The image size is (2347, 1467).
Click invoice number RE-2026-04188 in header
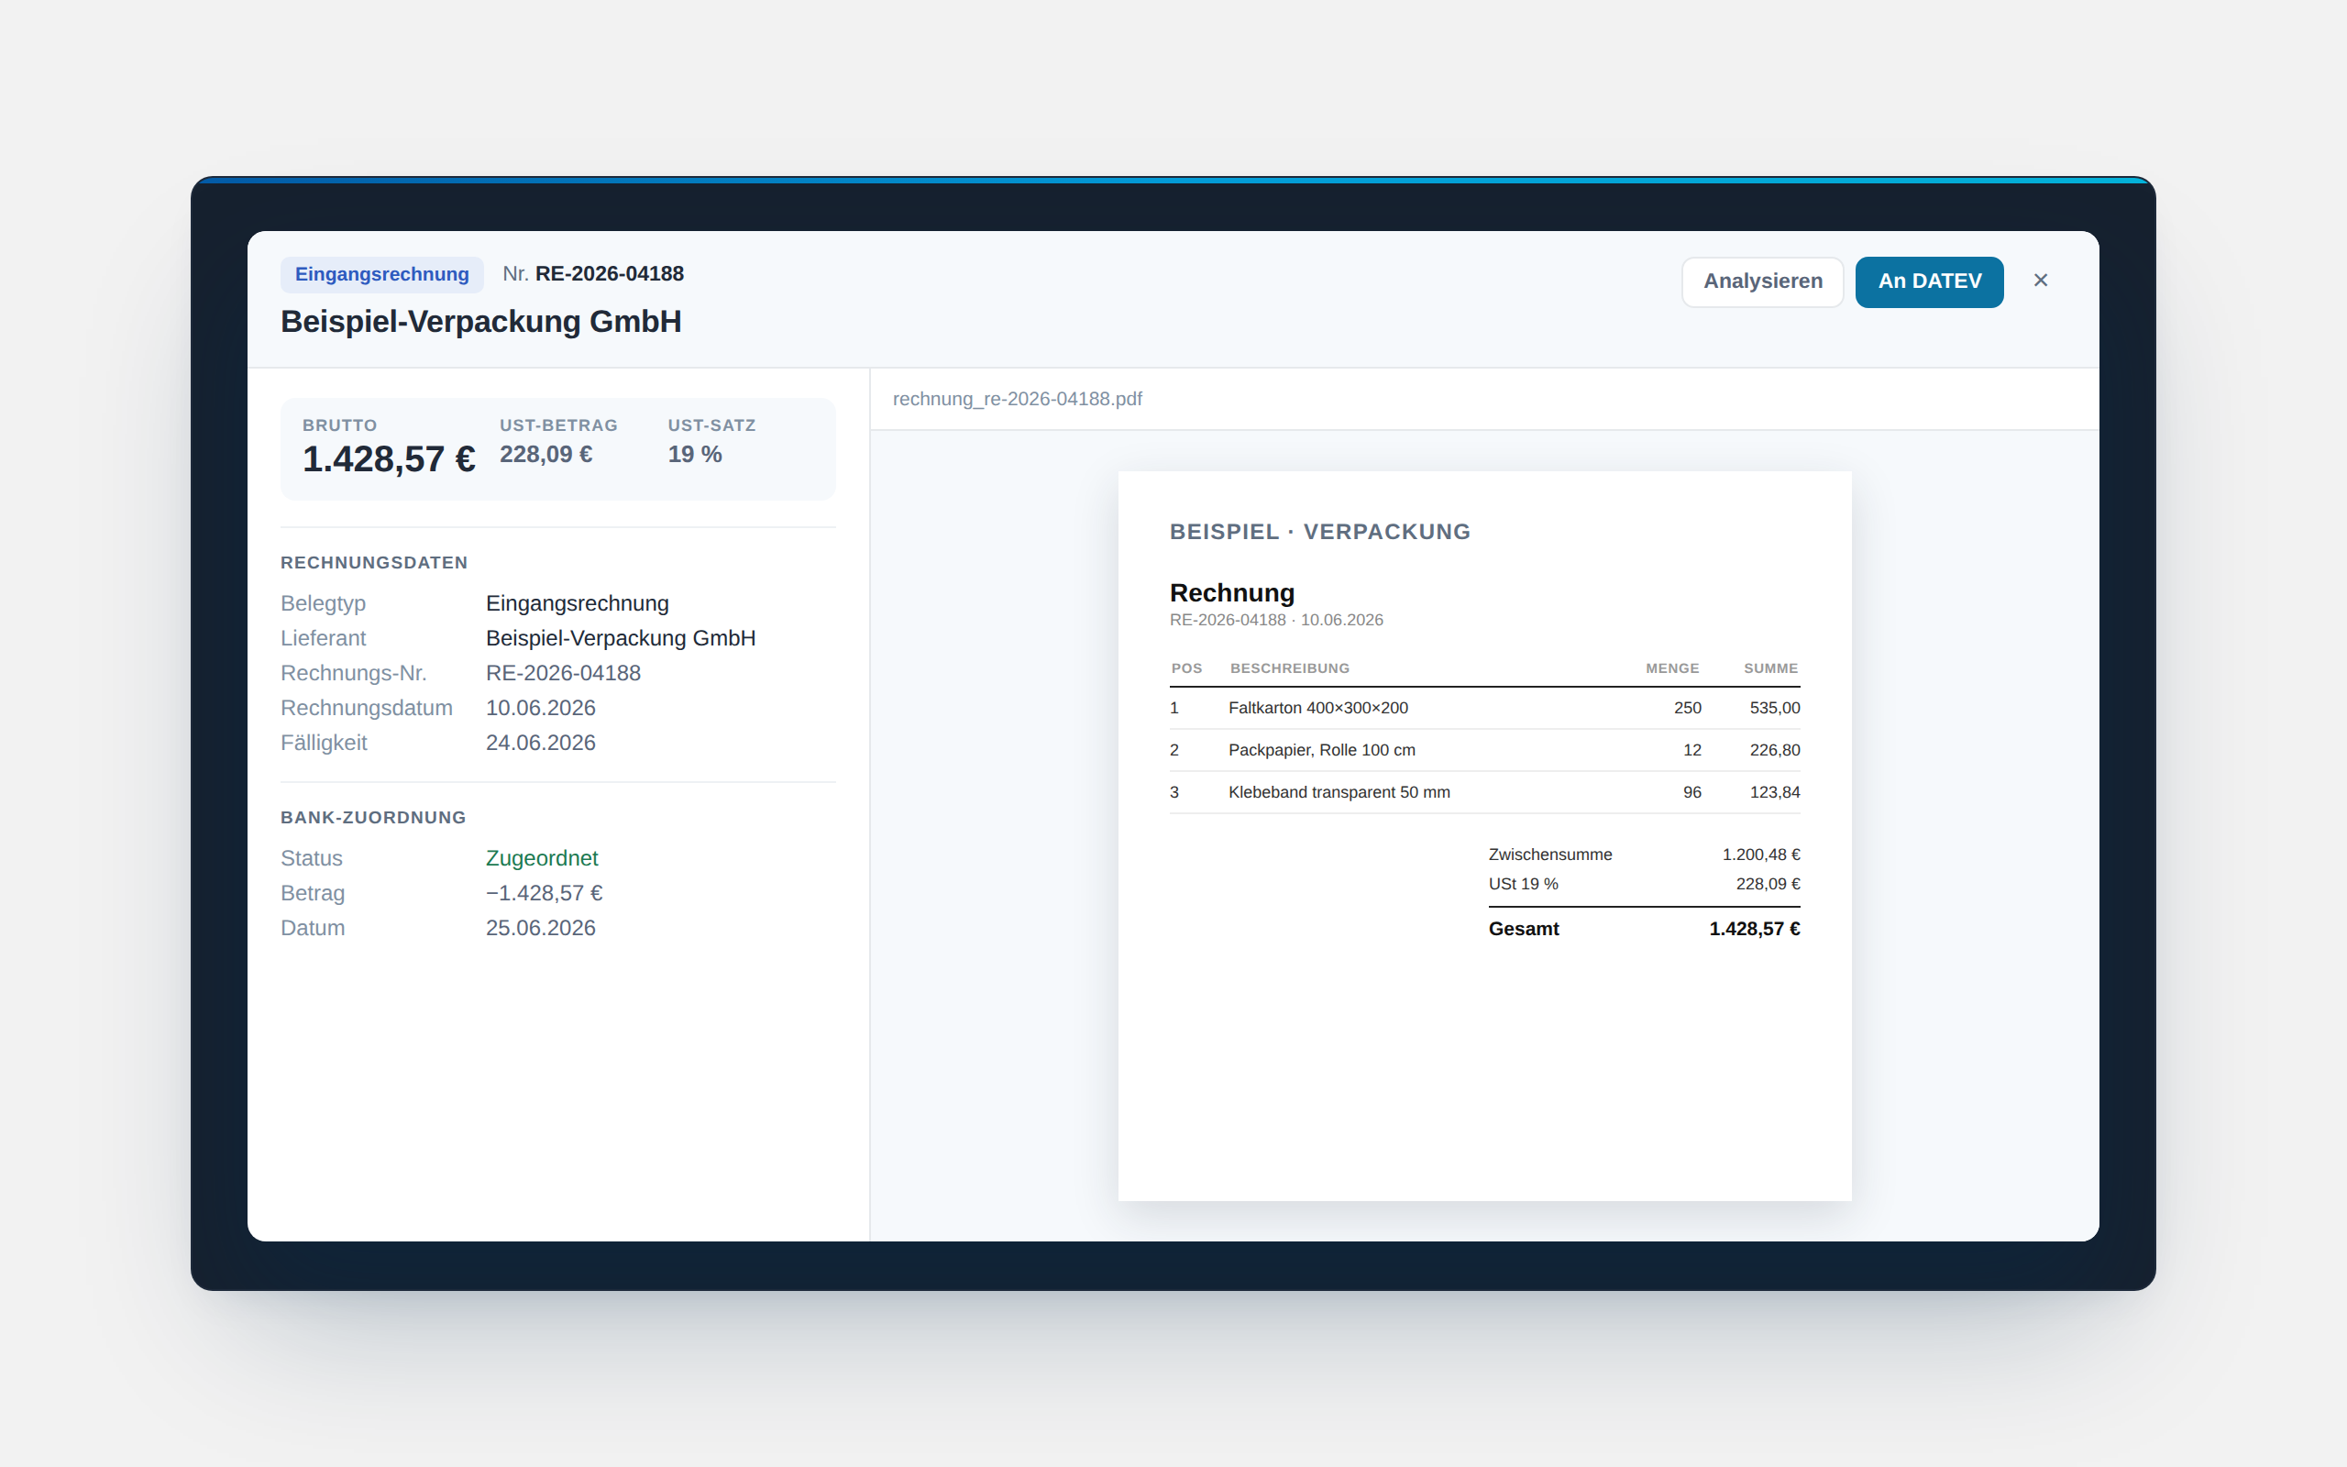(x=609, y=274)
